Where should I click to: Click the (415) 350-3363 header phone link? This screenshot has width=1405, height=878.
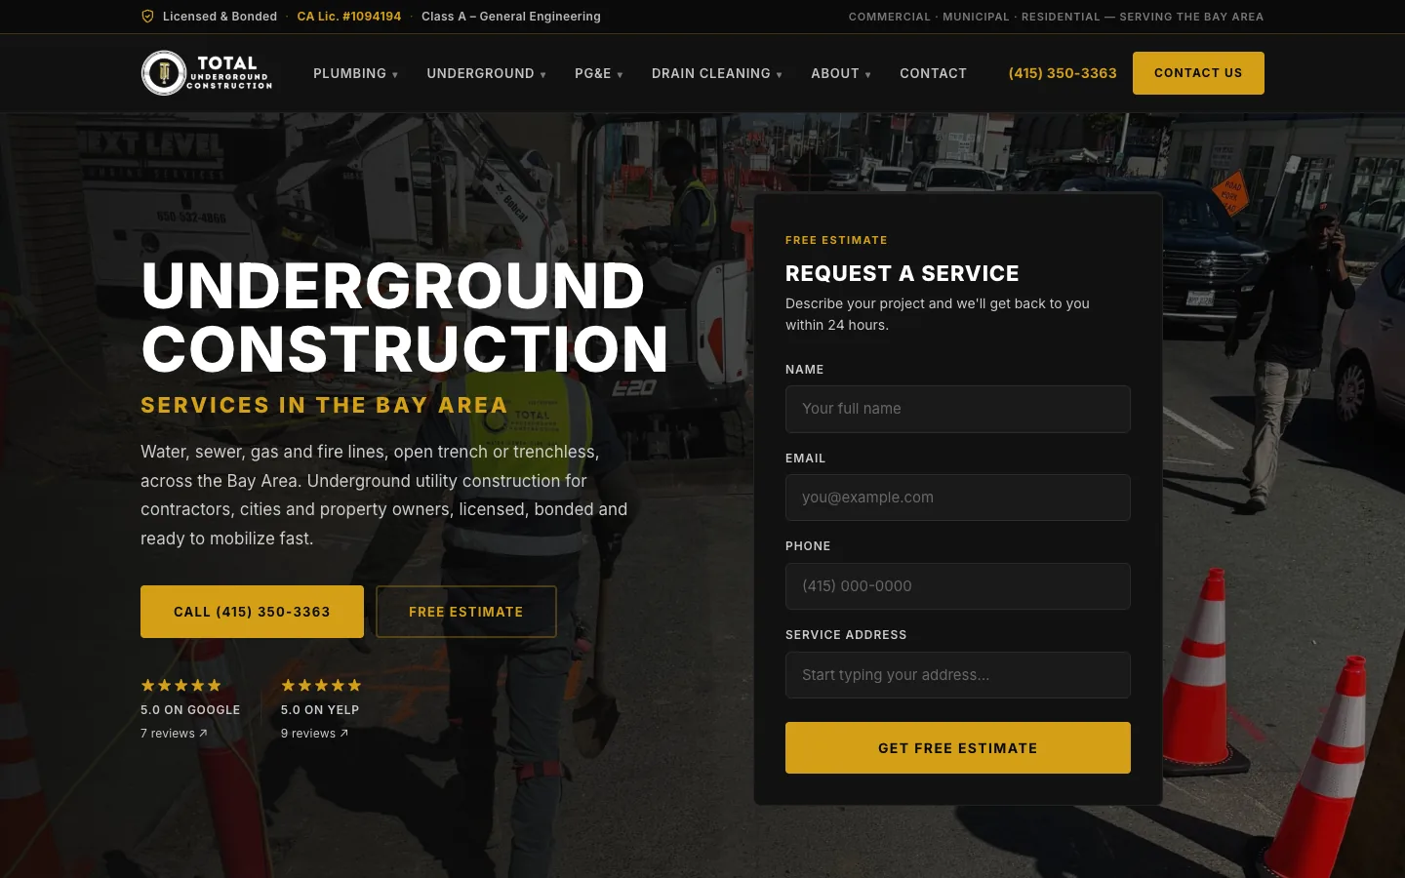(1063, 73)
